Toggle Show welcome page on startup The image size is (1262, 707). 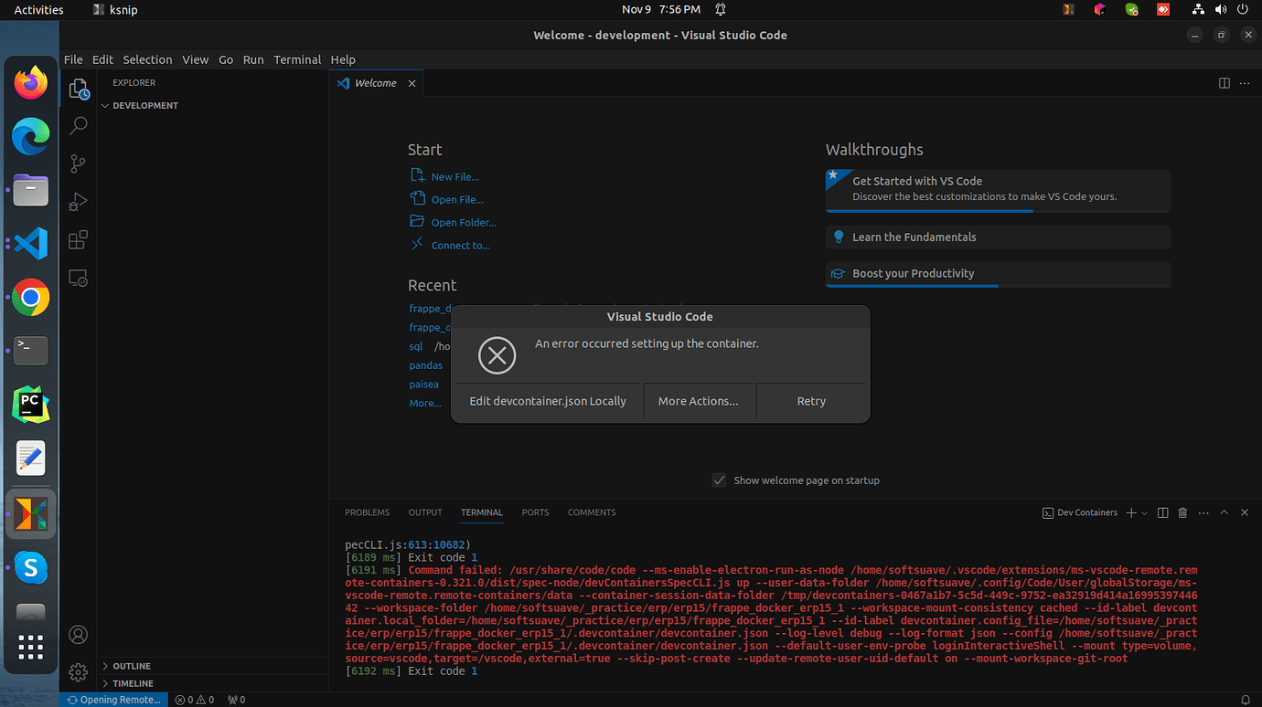(719, 480)
